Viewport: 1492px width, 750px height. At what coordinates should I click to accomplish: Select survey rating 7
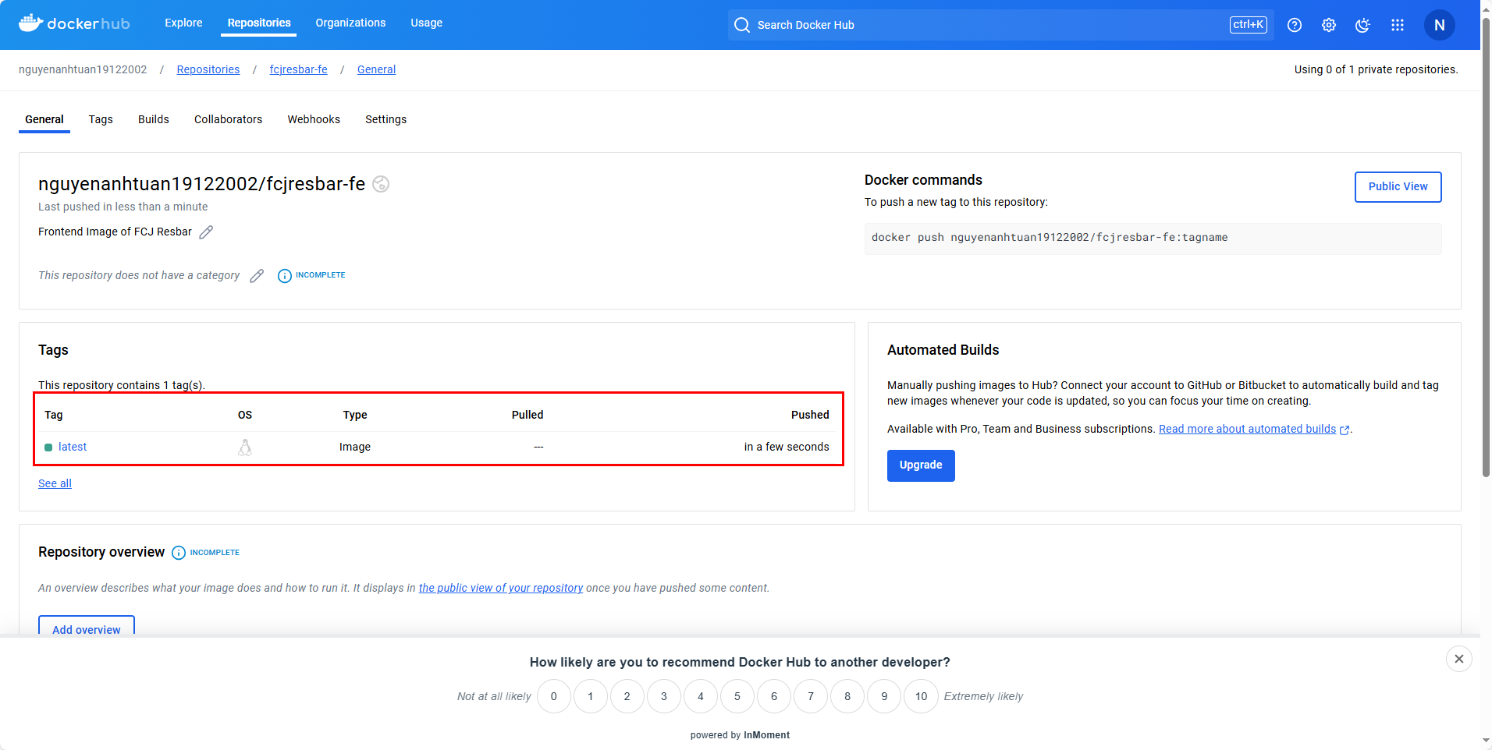pos(811,696)
